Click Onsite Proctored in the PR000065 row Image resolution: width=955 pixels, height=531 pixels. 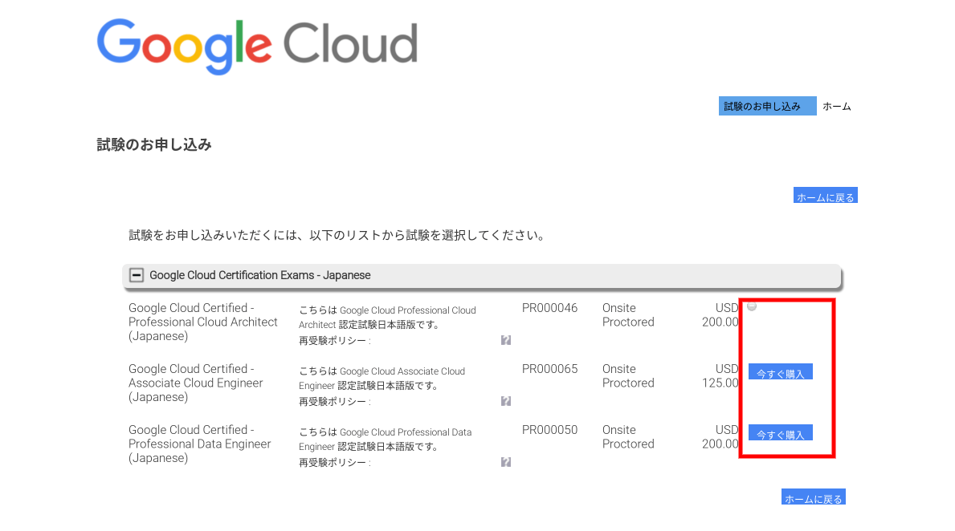pyautogui.click(x=628, y=376)
